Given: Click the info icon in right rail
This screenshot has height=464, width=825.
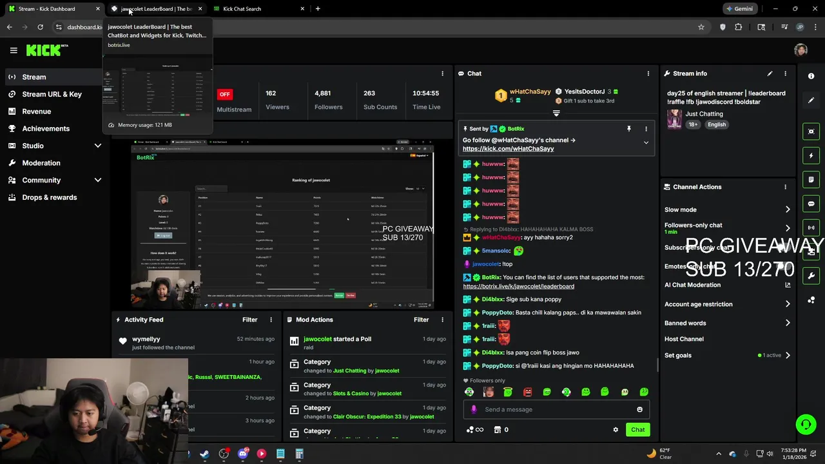Looking at the screenshot, I should point(811,76).
